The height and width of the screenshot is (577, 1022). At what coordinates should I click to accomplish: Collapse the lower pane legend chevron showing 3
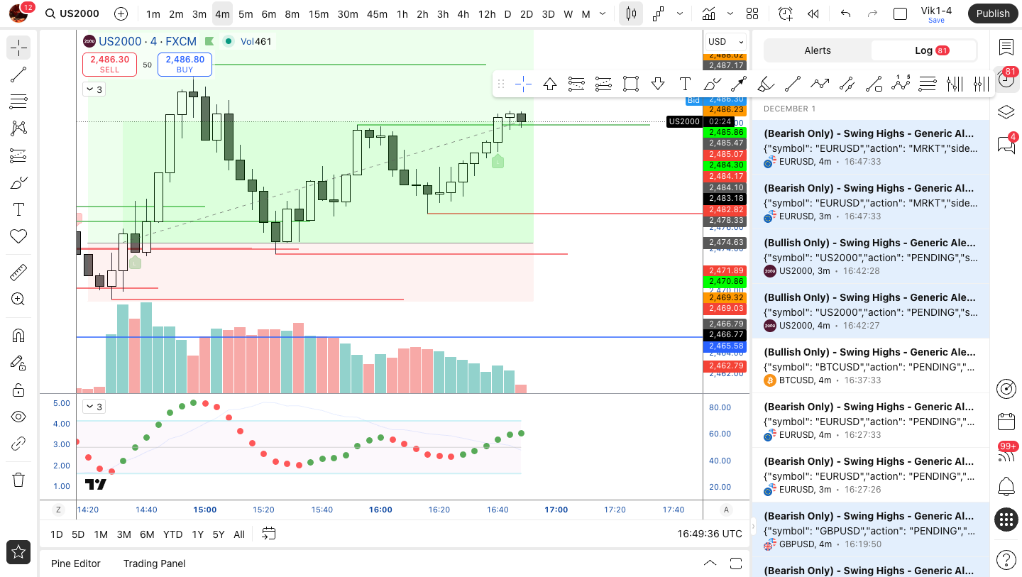[x=94, y=407]
